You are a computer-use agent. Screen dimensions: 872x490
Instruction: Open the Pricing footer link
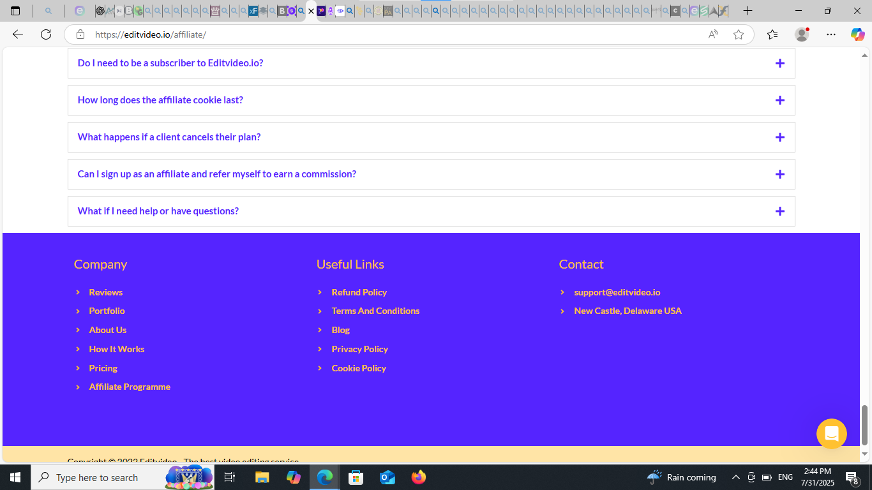pos(103,368)
